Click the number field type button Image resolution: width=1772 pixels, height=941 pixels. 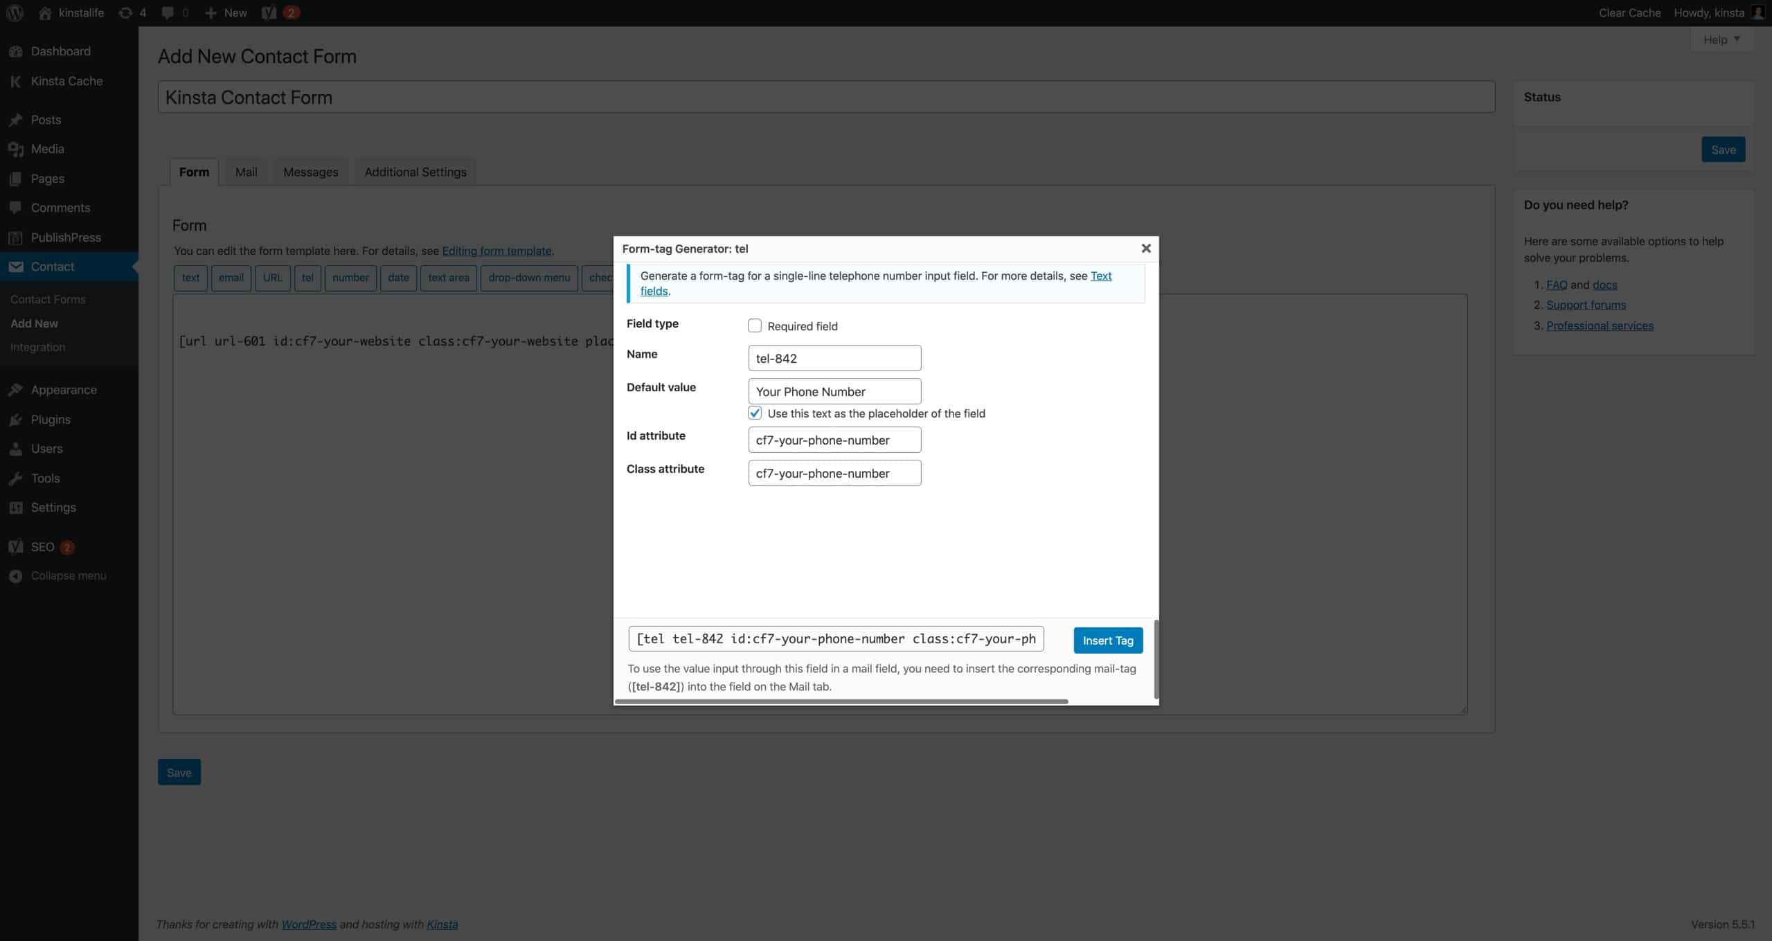coord(349,276)
